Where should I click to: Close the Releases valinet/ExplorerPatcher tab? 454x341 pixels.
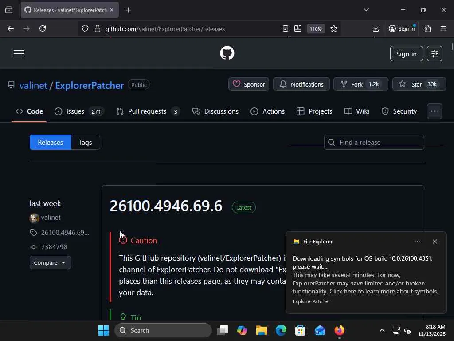click(112, 10)
